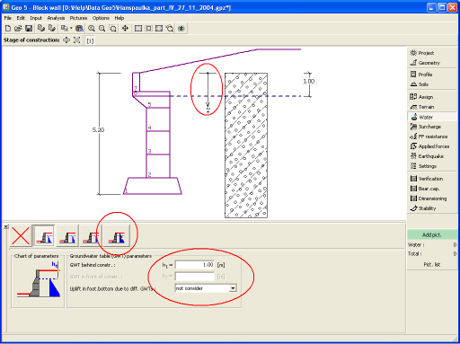This screenshot has height=344, width=460.
Task: Select first groundwater table type button
Action: click(44, 235)
